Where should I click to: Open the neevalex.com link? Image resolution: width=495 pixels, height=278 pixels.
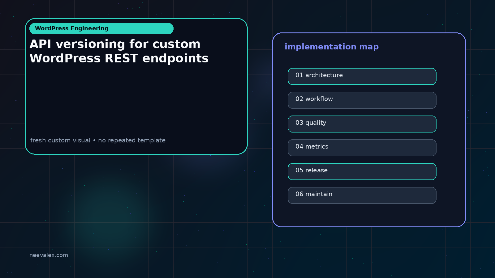[x=49, y=255]
